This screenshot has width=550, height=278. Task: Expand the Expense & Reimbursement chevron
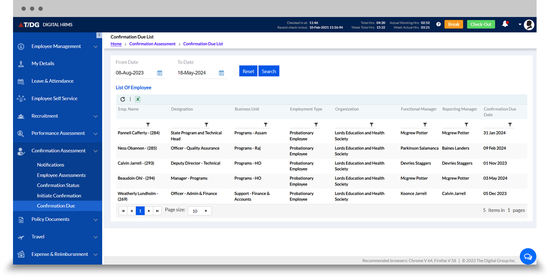(95, 255)
